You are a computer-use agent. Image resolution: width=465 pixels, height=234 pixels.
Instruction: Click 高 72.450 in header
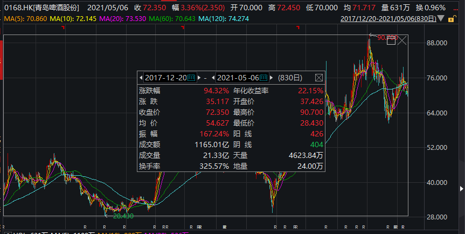(x=284, y=8)
